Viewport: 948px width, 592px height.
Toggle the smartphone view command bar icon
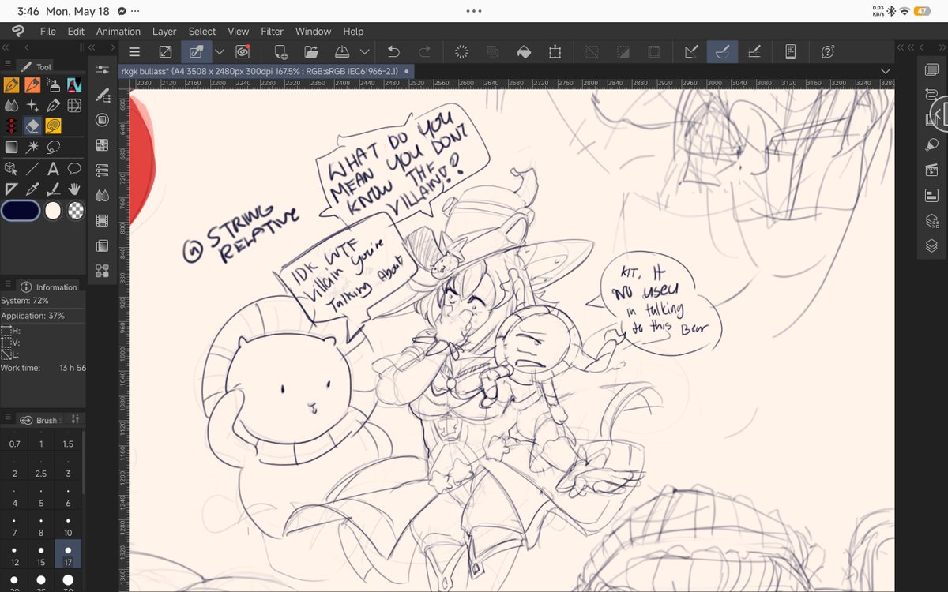(x=790, y=52)
